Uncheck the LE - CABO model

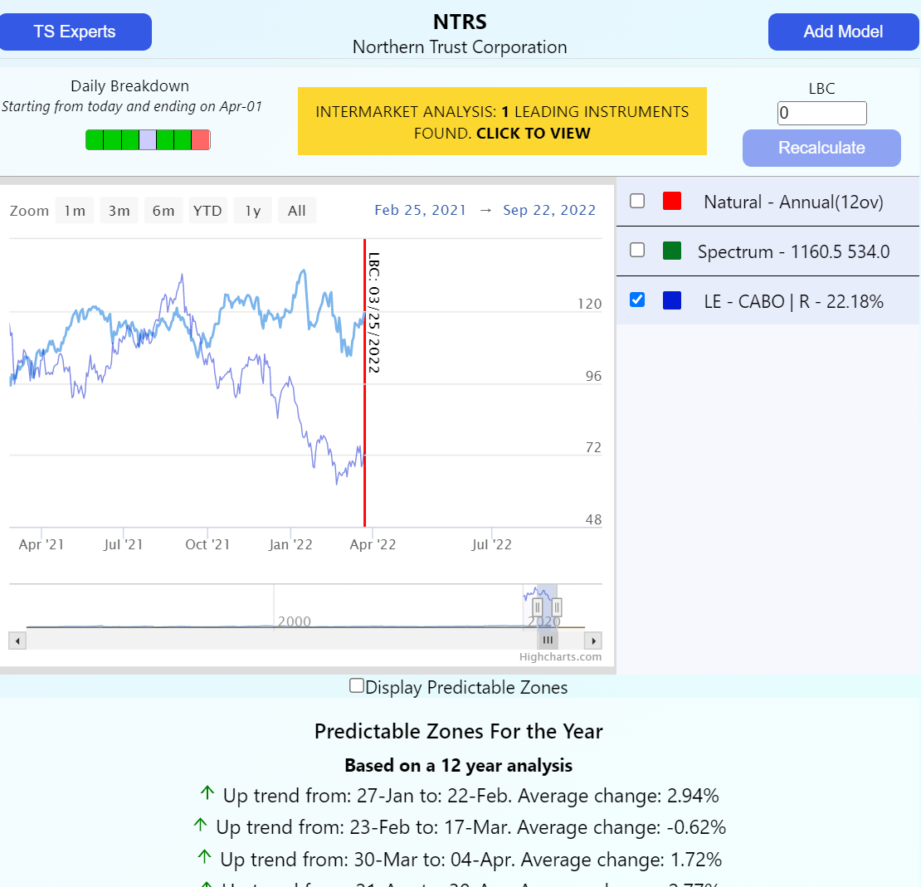[636, 300]
